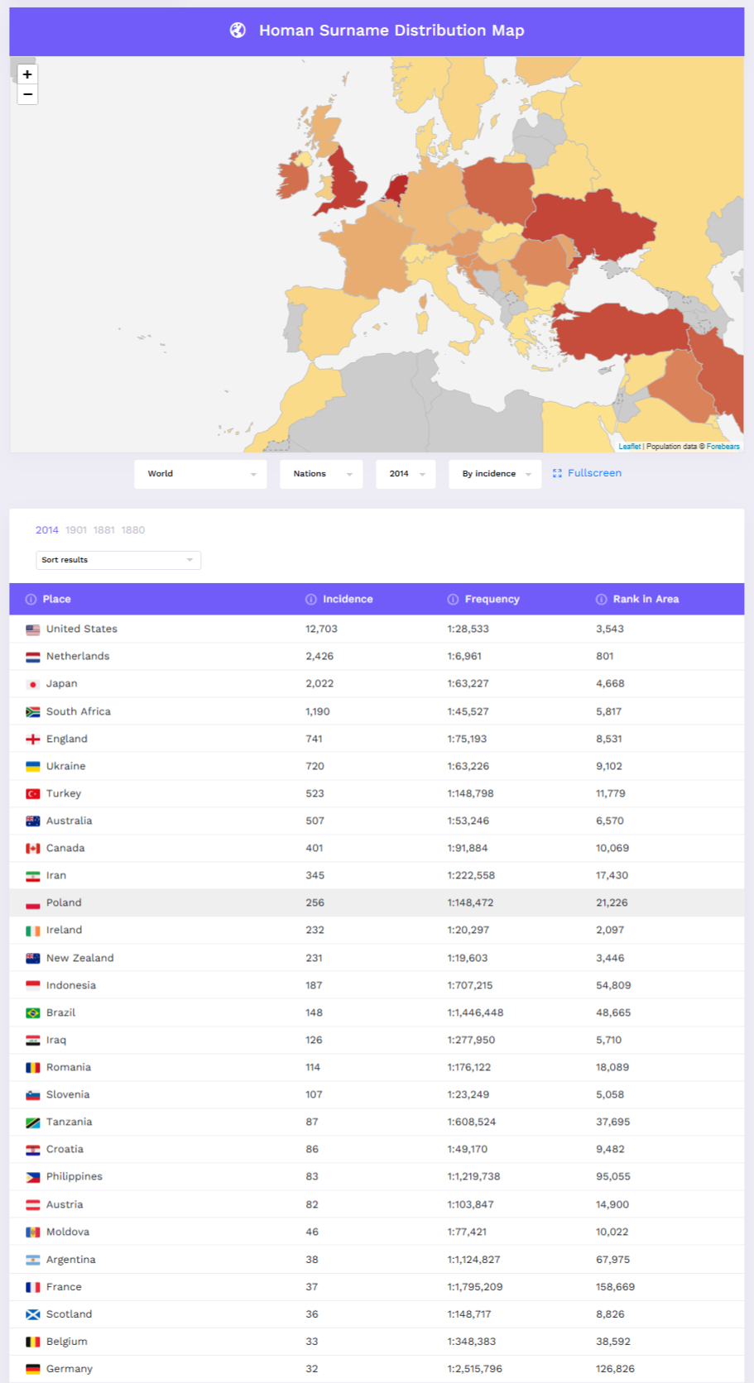
Task: Click the Place column header
Action: [56, 599]
